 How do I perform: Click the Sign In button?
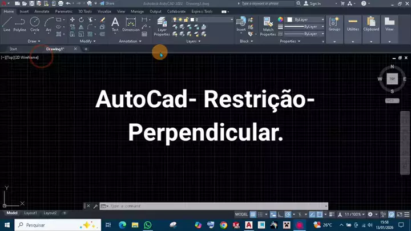[313, 3]
